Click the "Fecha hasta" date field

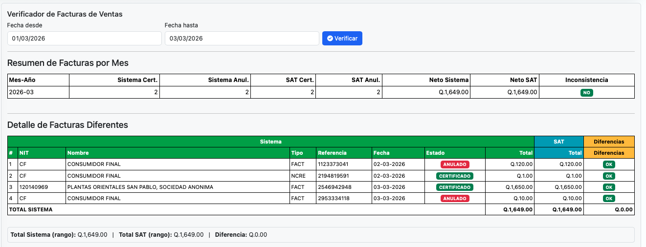242,39
